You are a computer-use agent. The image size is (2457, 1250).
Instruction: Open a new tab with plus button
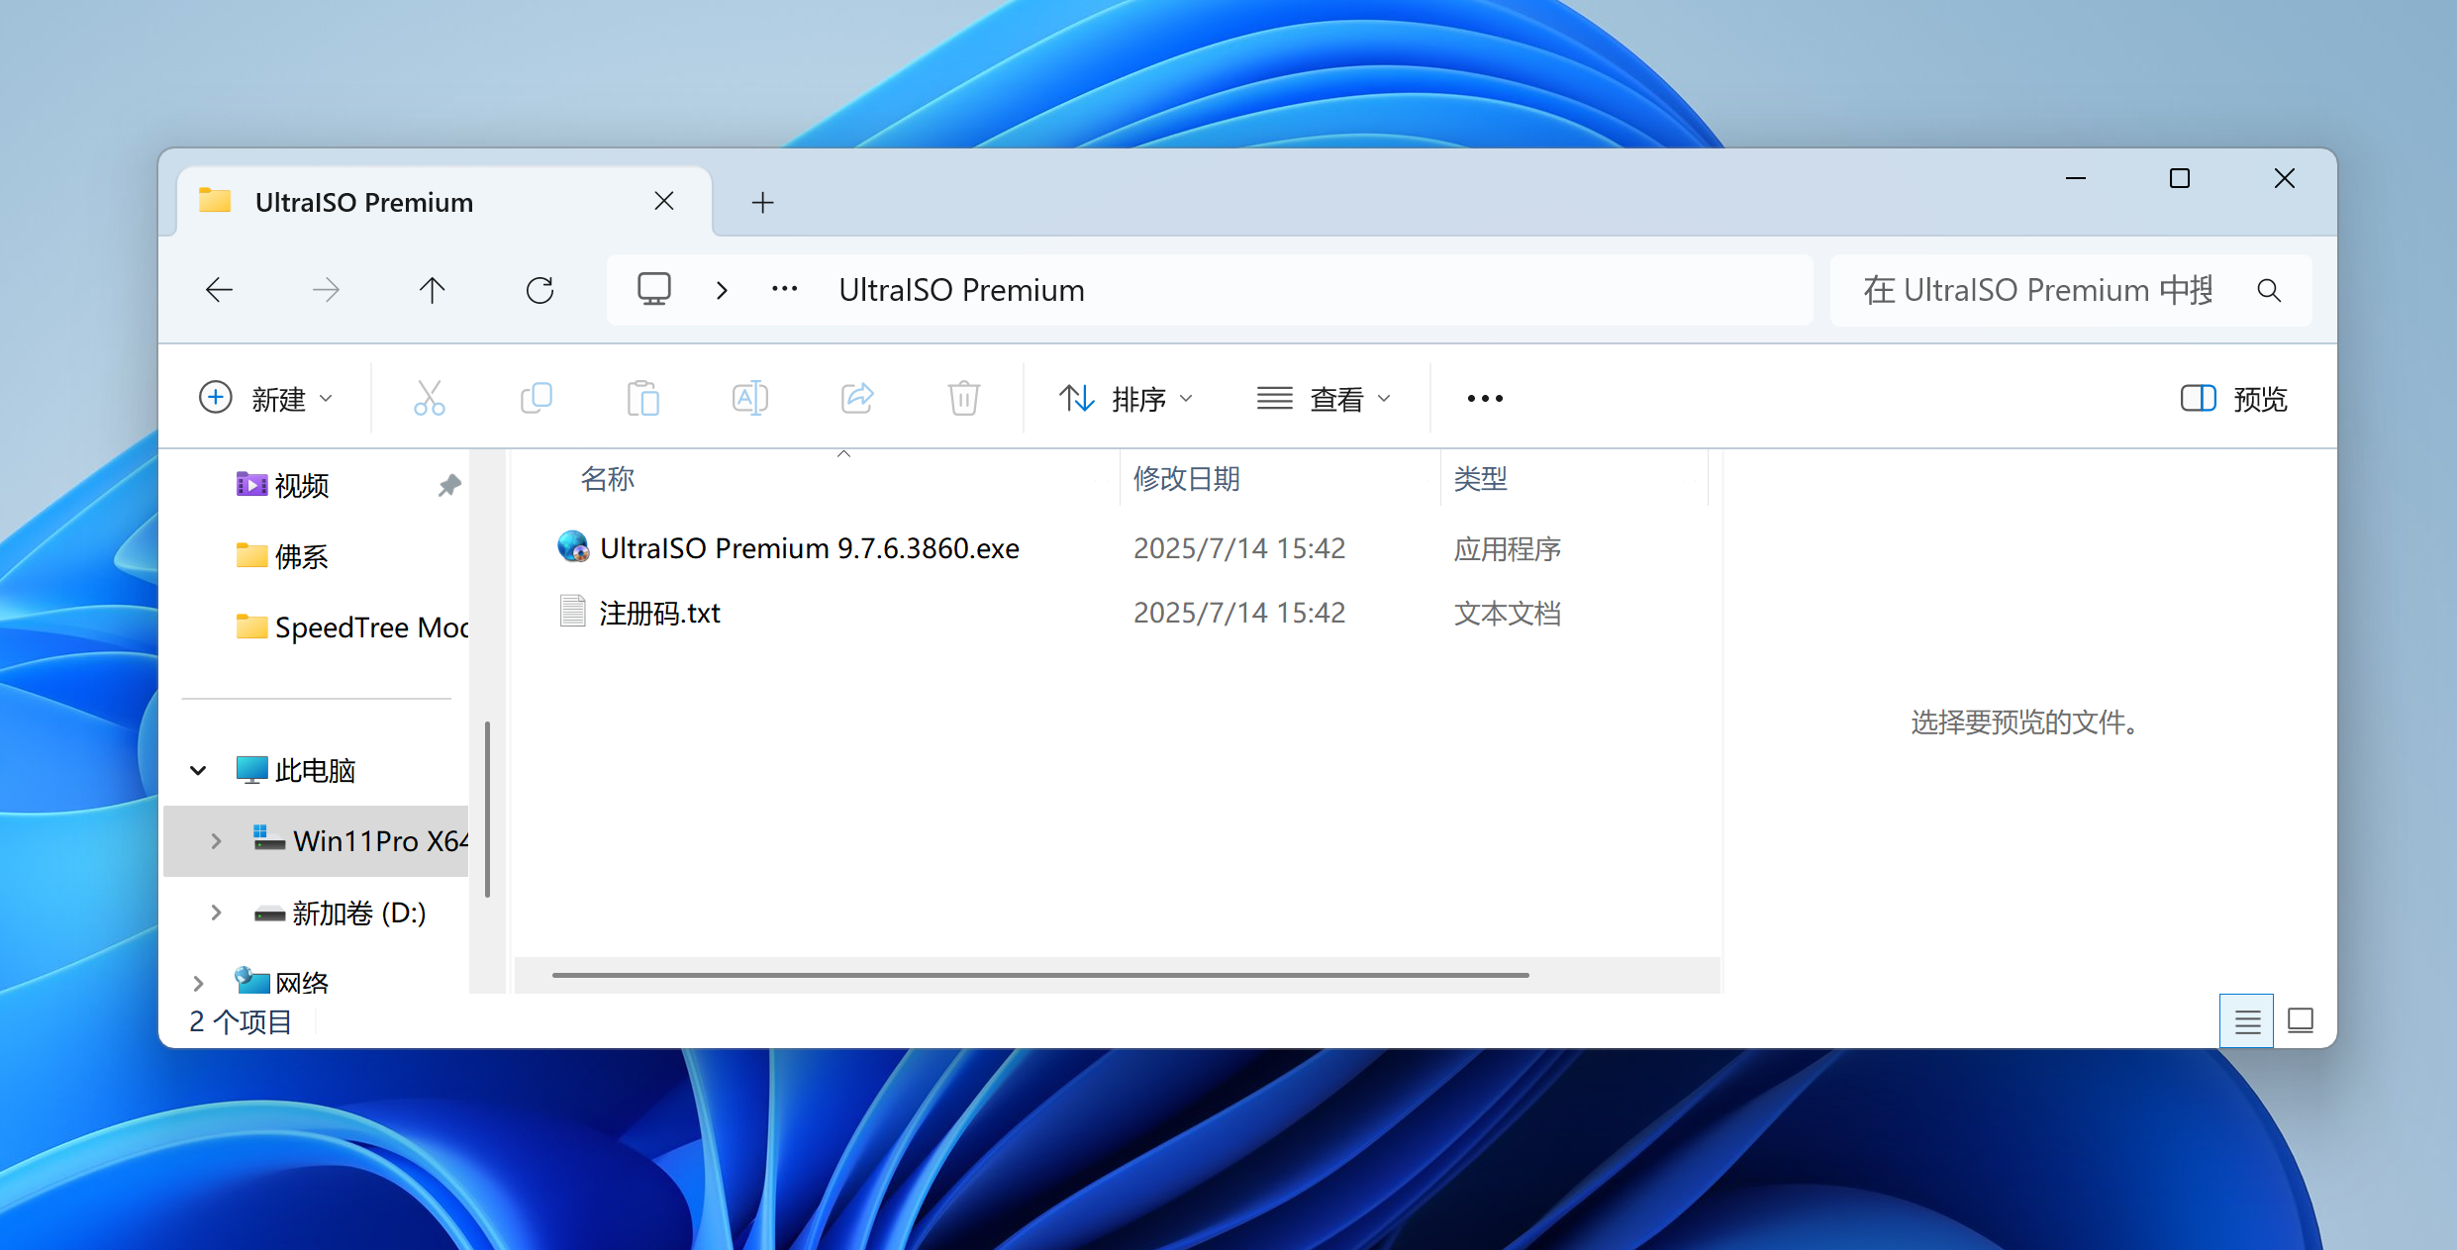762,203
